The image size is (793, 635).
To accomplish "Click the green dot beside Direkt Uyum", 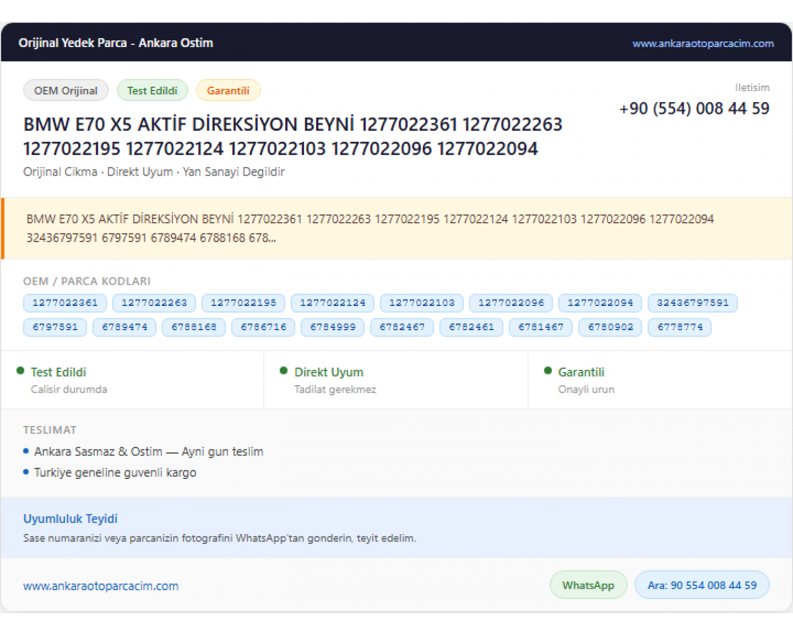I will coord(284,371).
